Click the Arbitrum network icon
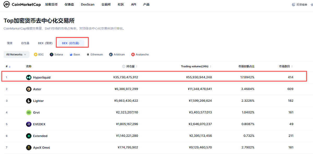313x154 pixels. tap(111, 54)
